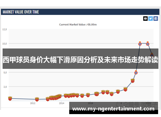Select the second 10,0 Espanyol data marker
161x117 pixels.
[x=148, y=44]
